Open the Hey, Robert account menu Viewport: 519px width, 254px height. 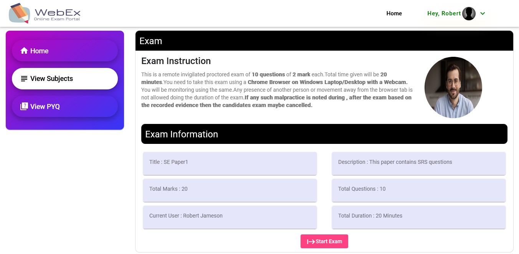tap(444, 13)
